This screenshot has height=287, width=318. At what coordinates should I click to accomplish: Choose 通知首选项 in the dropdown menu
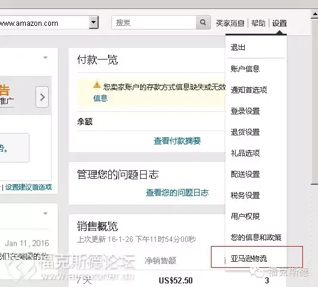click(x=249, y=90)
